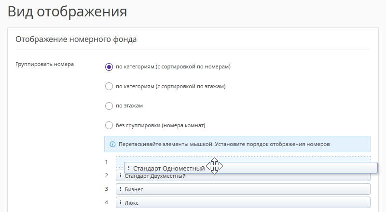Click drag handle of Стандарт Одноместный item

point(129,168)
